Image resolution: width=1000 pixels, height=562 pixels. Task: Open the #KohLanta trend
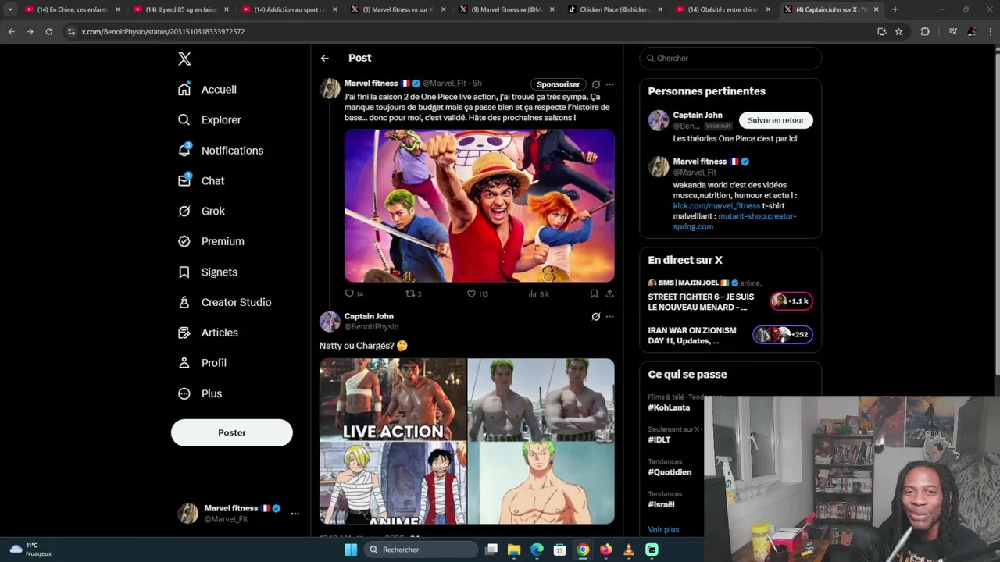(669, 407)
